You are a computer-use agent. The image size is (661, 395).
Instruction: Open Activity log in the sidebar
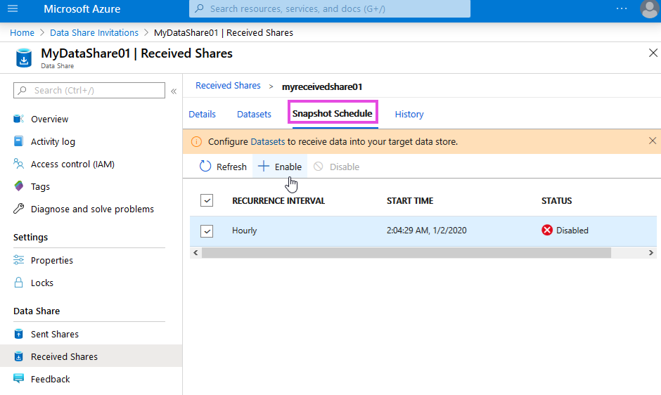(53, 142)
